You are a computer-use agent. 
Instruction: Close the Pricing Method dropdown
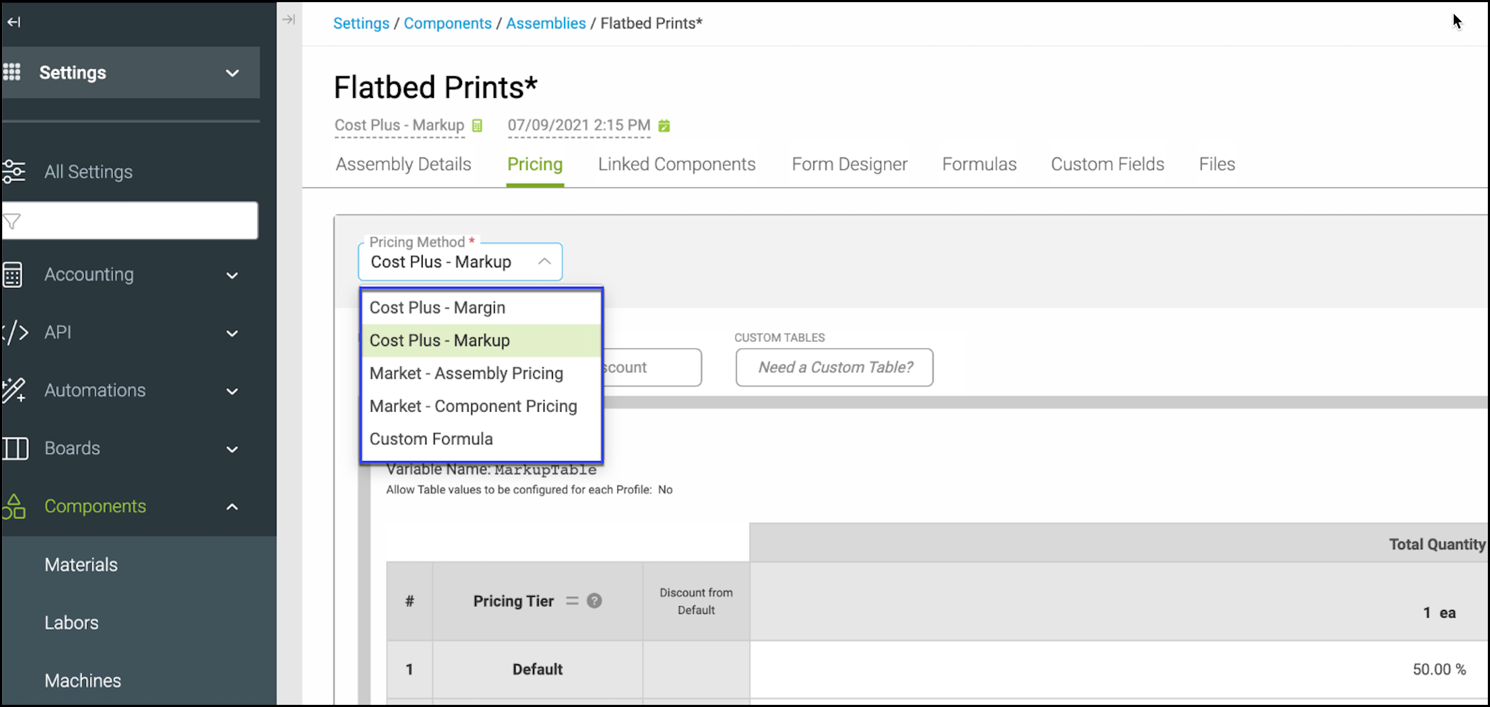(x=544, y=262)
